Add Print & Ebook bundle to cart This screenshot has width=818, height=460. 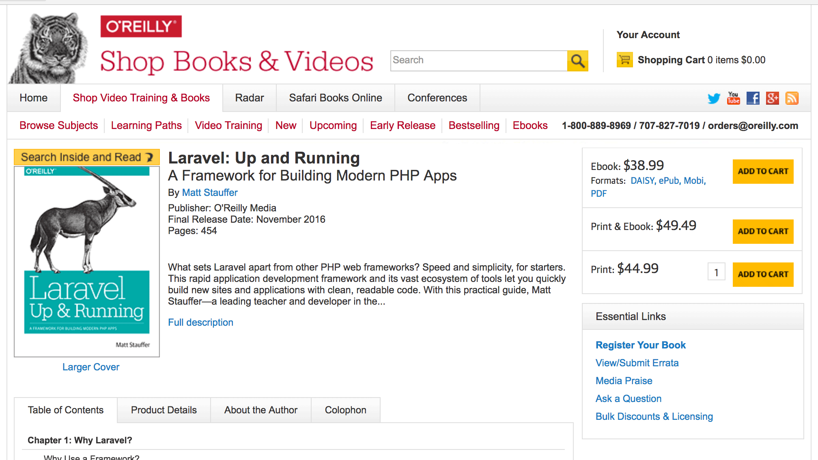(763, 231)
